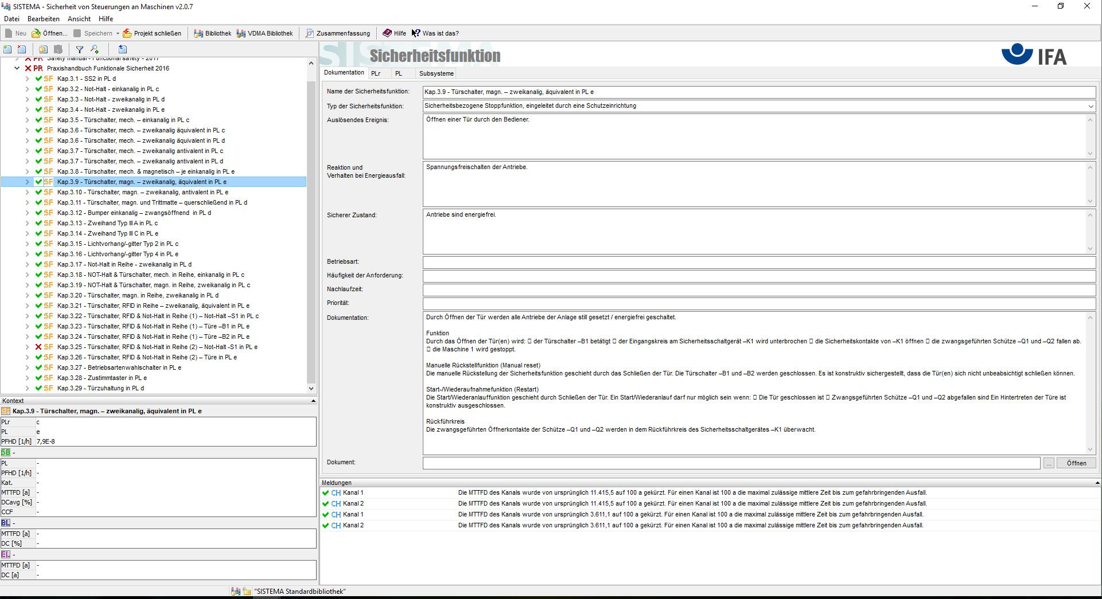Click the Name der Sicherheitsfunktion field
This screenshot has width=1102, height=599.
click(760, 92)
